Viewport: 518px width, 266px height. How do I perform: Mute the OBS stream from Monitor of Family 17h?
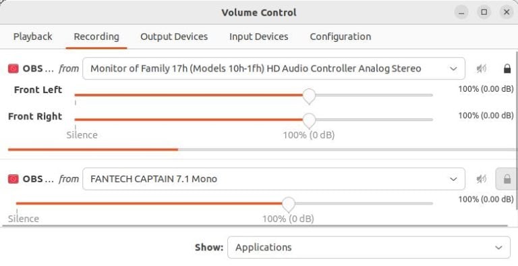[482, 68]
